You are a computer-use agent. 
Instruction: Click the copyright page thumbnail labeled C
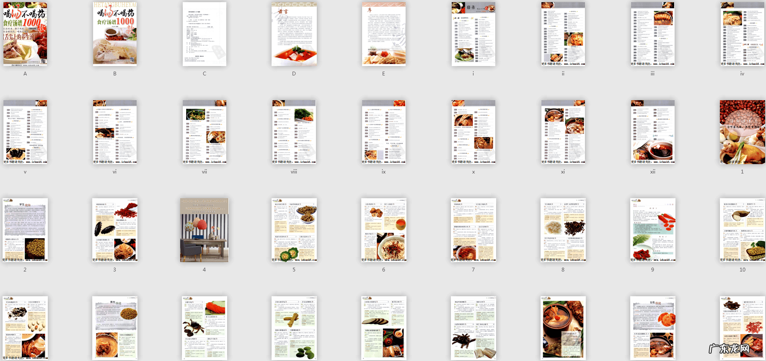pyautogui.click(x=205, y=34)
